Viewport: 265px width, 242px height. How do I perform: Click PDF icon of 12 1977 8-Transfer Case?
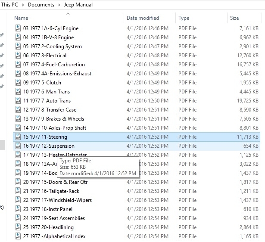click(18, 110)
